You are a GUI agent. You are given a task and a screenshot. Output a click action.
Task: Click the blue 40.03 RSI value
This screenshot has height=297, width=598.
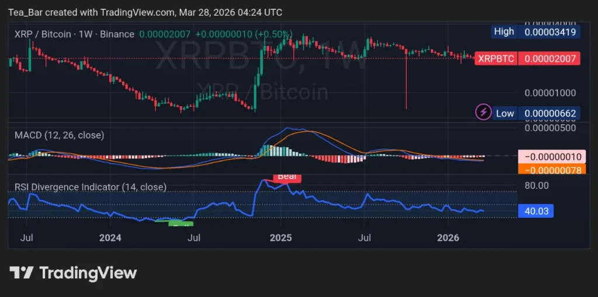click(x=536, y=211)
